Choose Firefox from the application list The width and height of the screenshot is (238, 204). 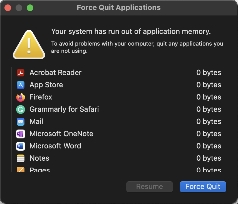coord(41,97)
